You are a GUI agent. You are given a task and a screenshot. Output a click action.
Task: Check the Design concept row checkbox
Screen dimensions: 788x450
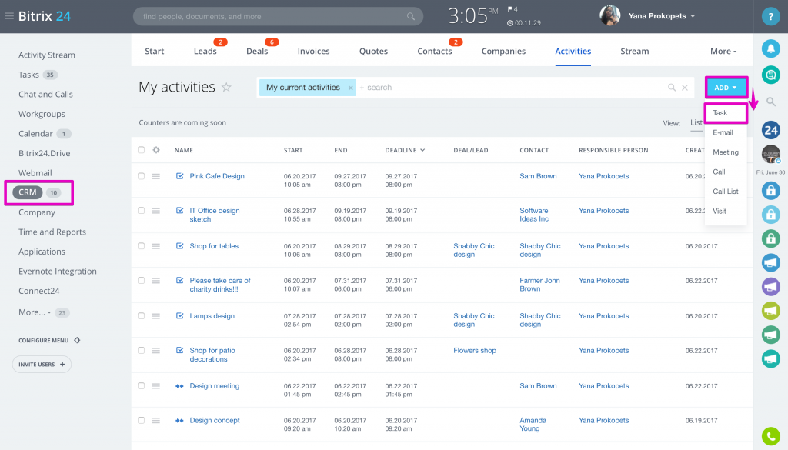click(x=142, y=420)
